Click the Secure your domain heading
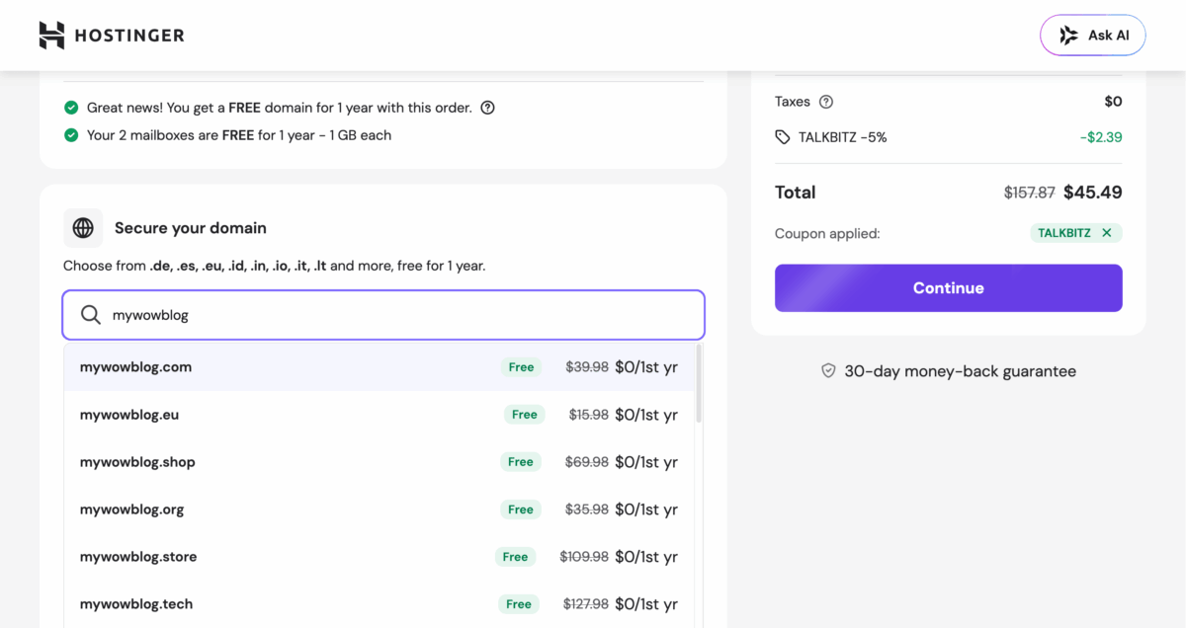Viewport: 1186px width, 628px height. tap(191, 228)
